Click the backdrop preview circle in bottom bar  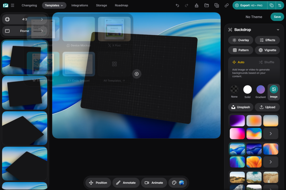181,183
